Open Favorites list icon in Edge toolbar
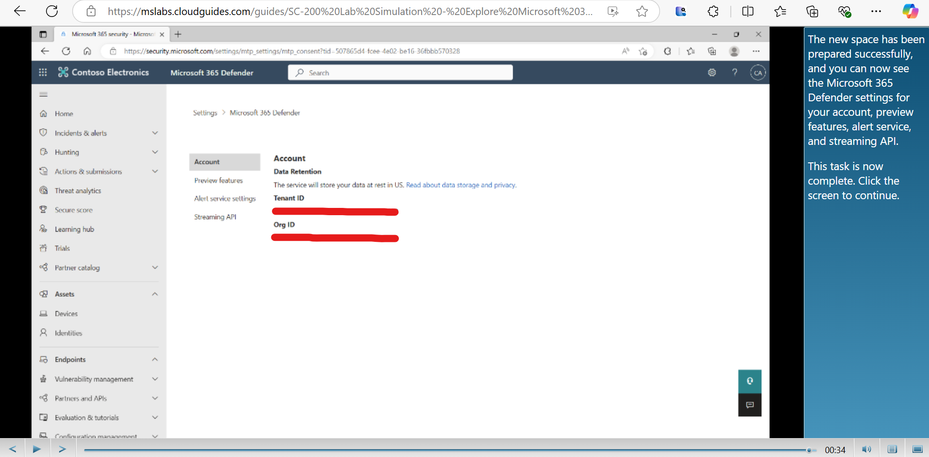The width and height of the screenshot is (929, 457). (780, 11)
